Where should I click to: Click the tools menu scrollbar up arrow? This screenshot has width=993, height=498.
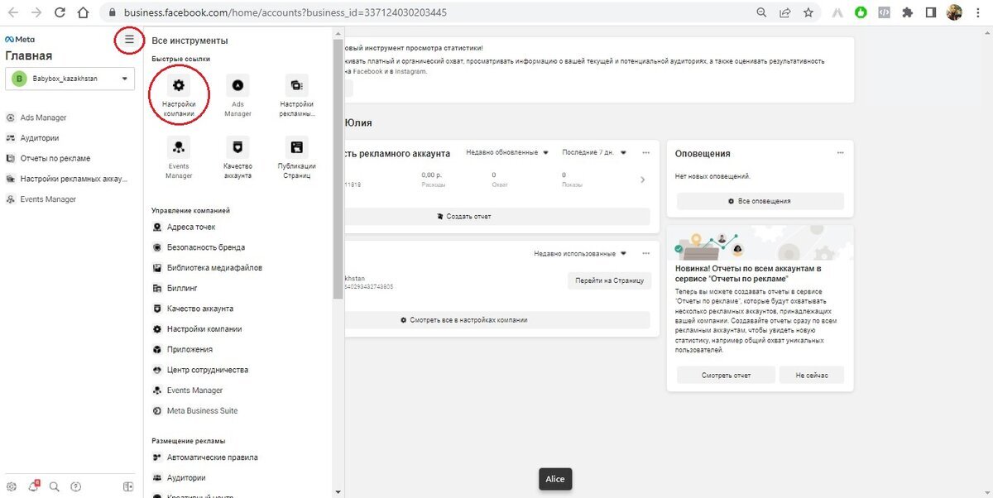pyautogui.click(x=337, y=33)
